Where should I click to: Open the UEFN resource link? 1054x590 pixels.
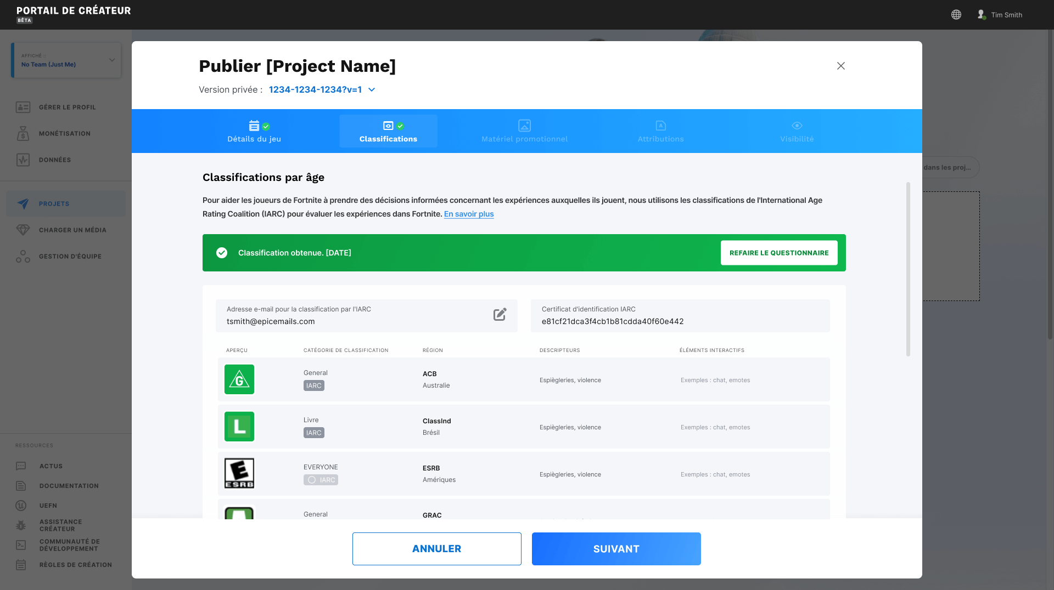pyautogui.click(x=48, y=506)
